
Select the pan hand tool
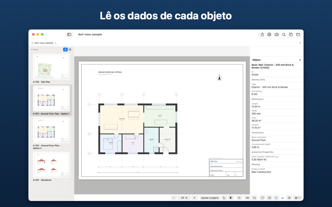[239, 198]
